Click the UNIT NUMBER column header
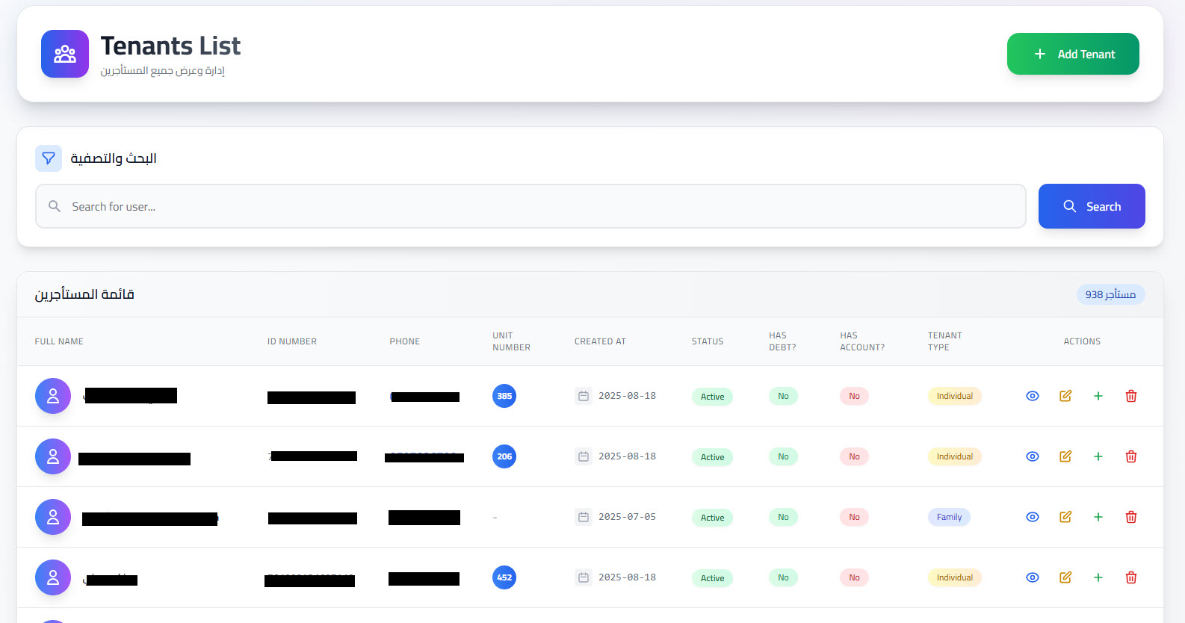1185x623 pixels. pyautogui.click(x=512, y=341)
